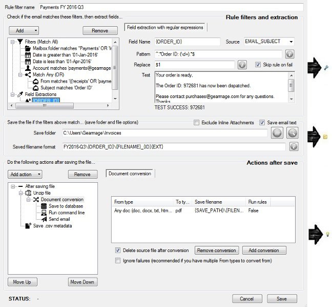Select the Document conversion tab

tap(130, 174)
